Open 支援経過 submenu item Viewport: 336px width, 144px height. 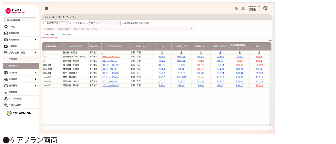[21, 59]
